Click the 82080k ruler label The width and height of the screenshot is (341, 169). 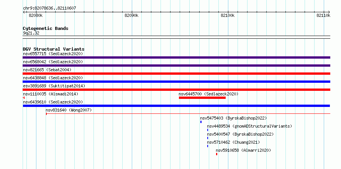point(36,15)
